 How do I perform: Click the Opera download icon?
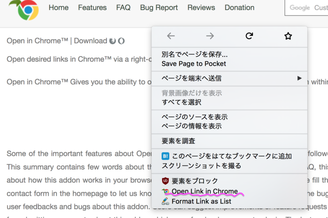[121, 41]
